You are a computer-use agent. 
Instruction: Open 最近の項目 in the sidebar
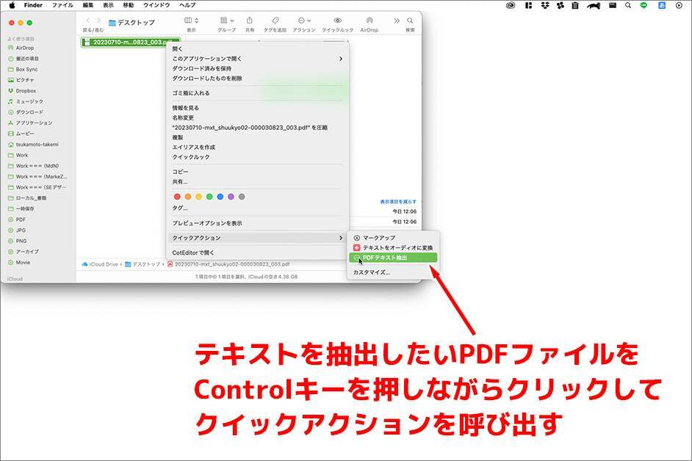[x=27, y=58]
